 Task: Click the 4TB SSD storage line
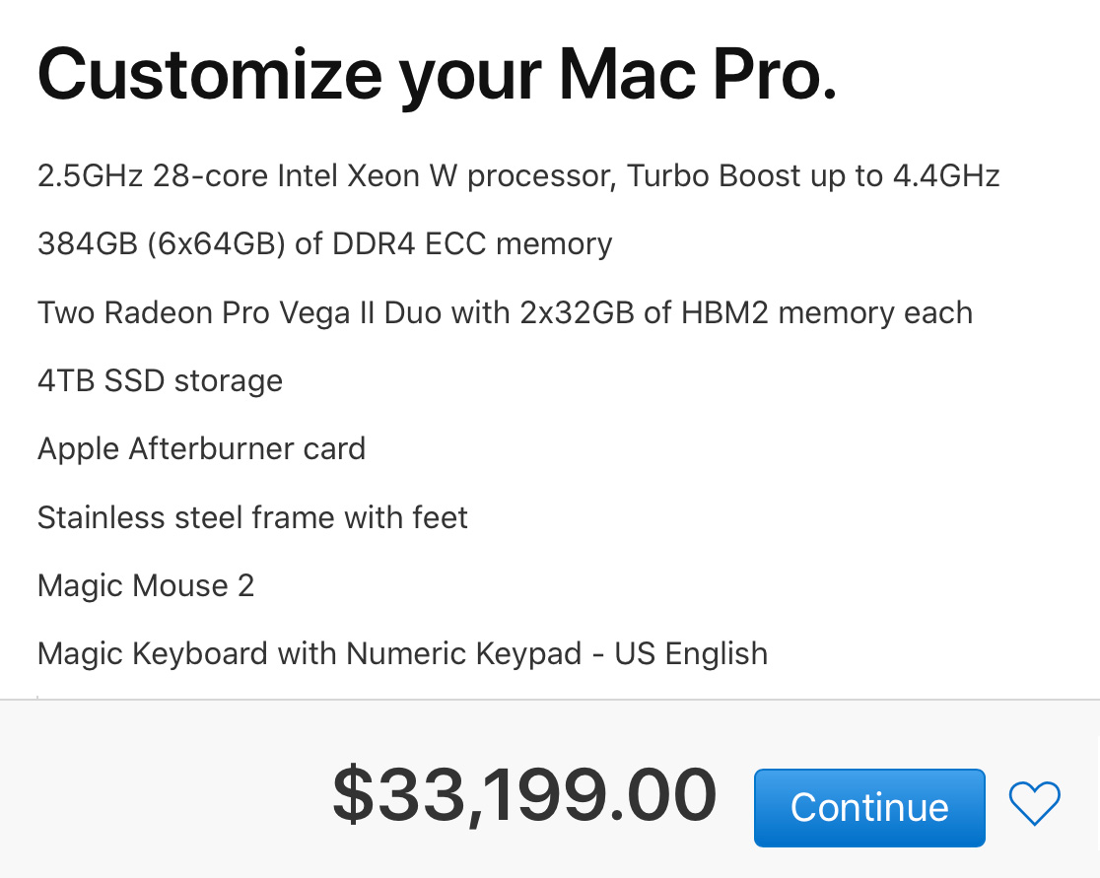(160, 380)
